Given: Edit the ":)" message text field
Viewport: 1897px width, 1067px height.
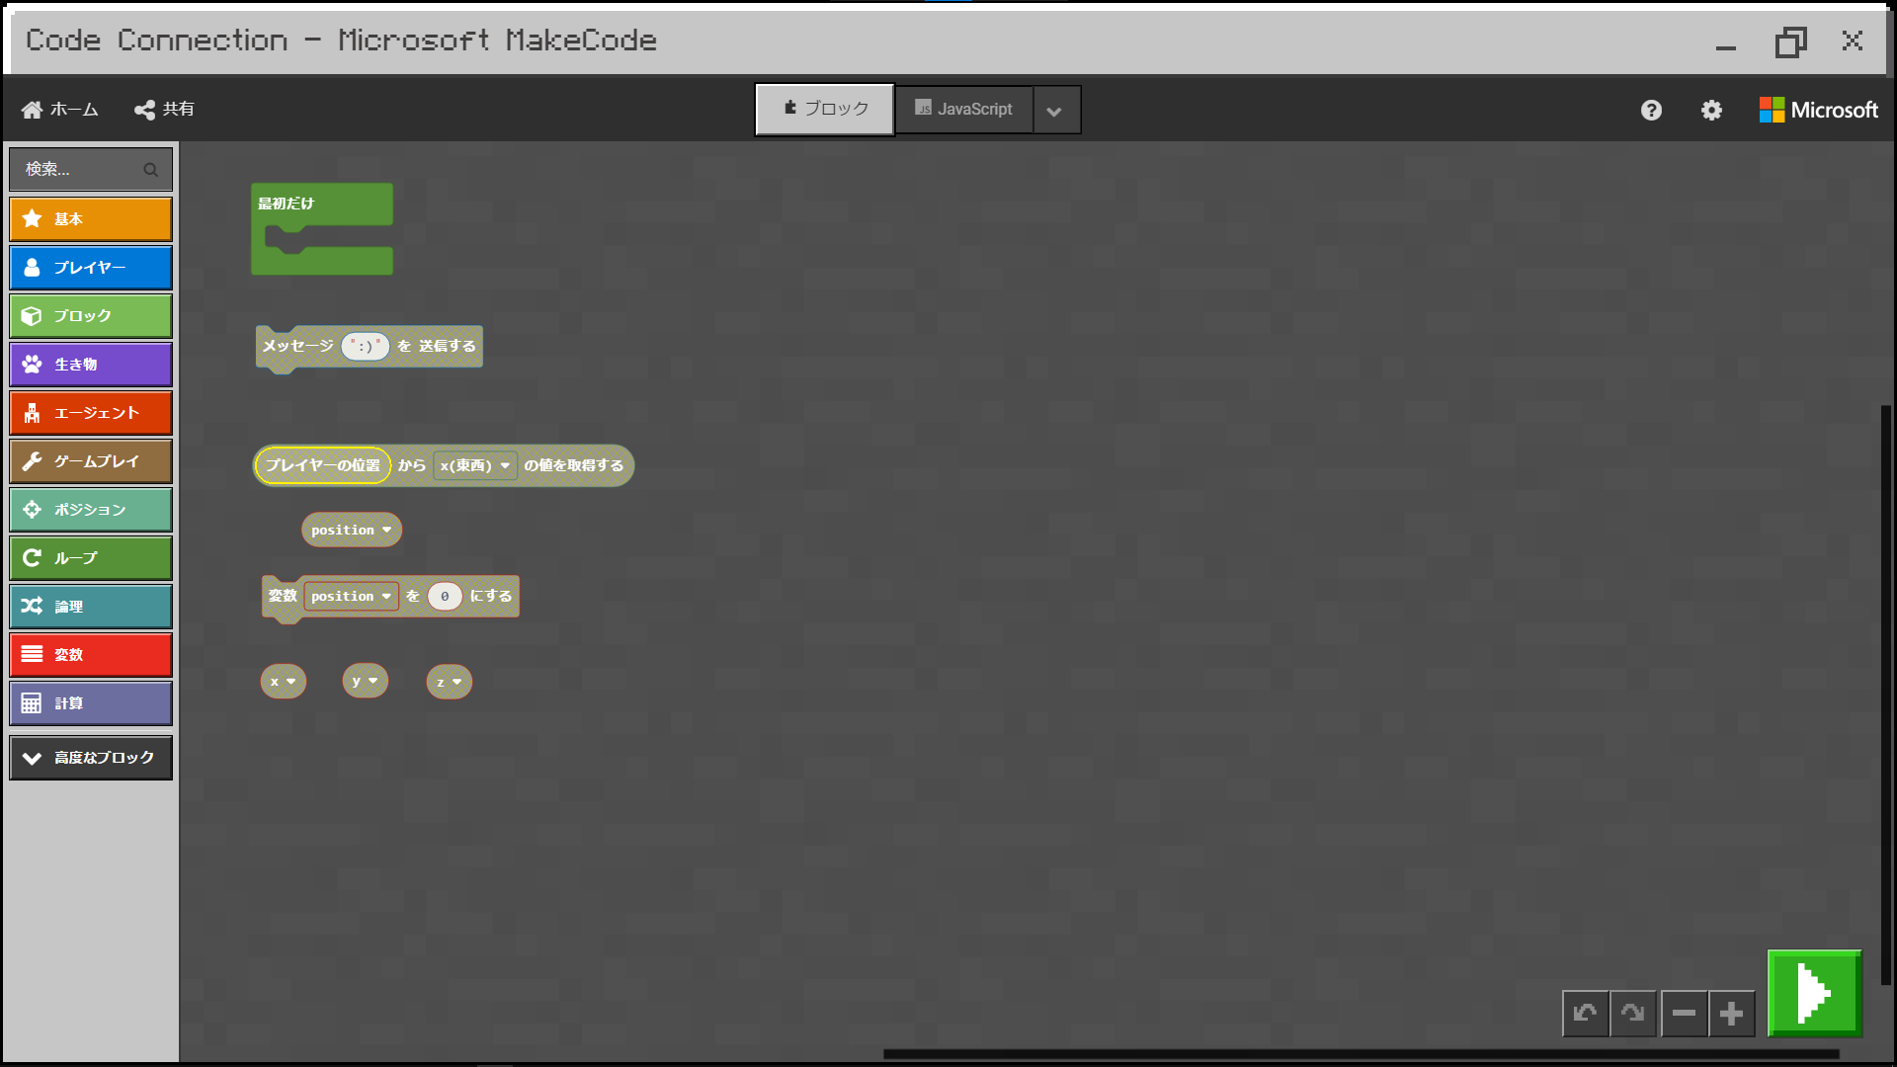Looking at the screenshot, I should pos(366,346).
